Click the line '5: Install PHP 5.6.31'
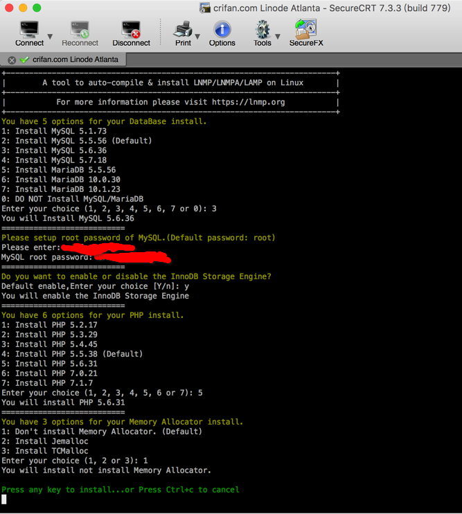This screenshot has height=514, width=462. [49, 364]
